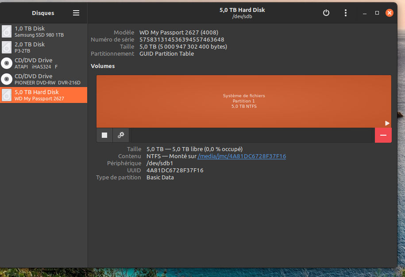Click the Volumes heading

(103, 66)
